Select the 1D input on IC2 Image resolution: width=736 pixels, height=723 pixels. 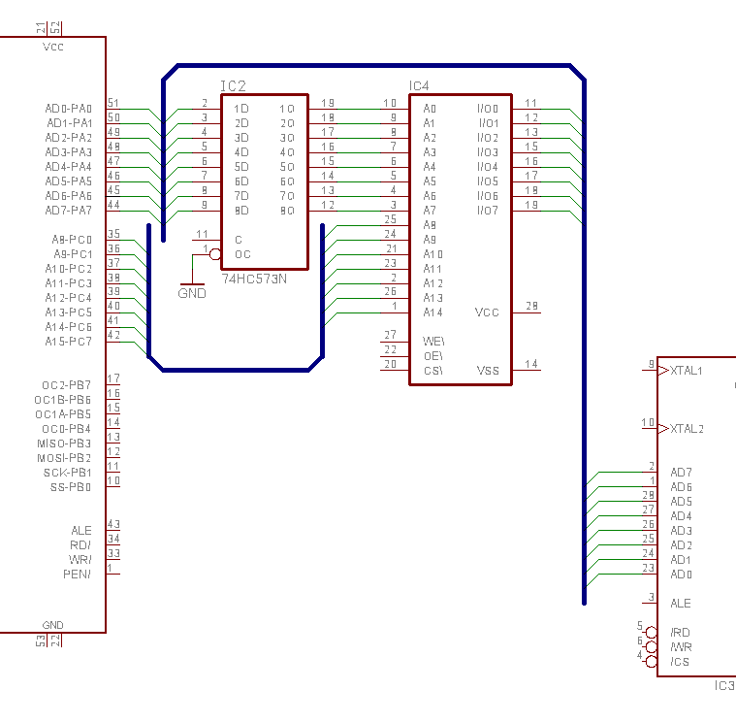coord(241,109)
